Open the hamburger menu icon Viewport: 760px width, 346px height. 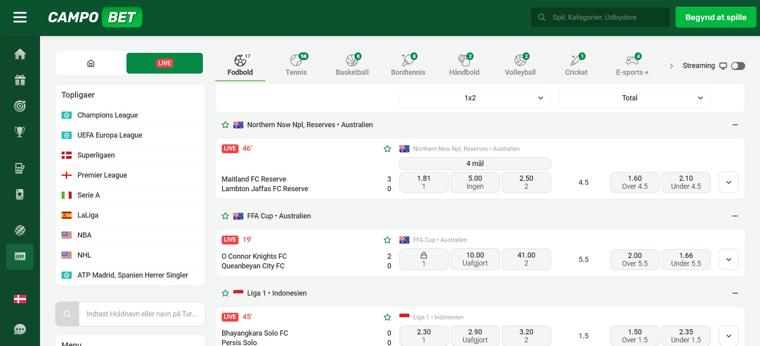tap(20, 17)
